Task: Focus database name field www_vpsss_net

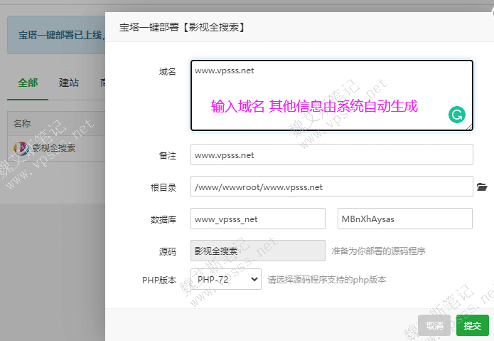Action: (x=258, y=219)
